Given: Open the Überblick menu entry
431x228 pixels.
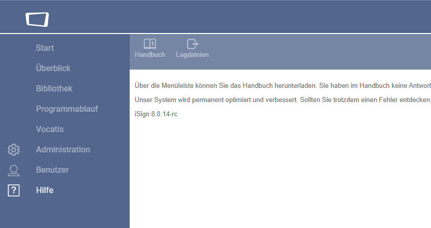Looking at the screenshot, I should click(x=53, y=68).
